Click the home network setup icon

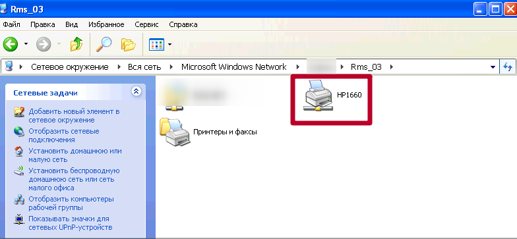(18, 151)
